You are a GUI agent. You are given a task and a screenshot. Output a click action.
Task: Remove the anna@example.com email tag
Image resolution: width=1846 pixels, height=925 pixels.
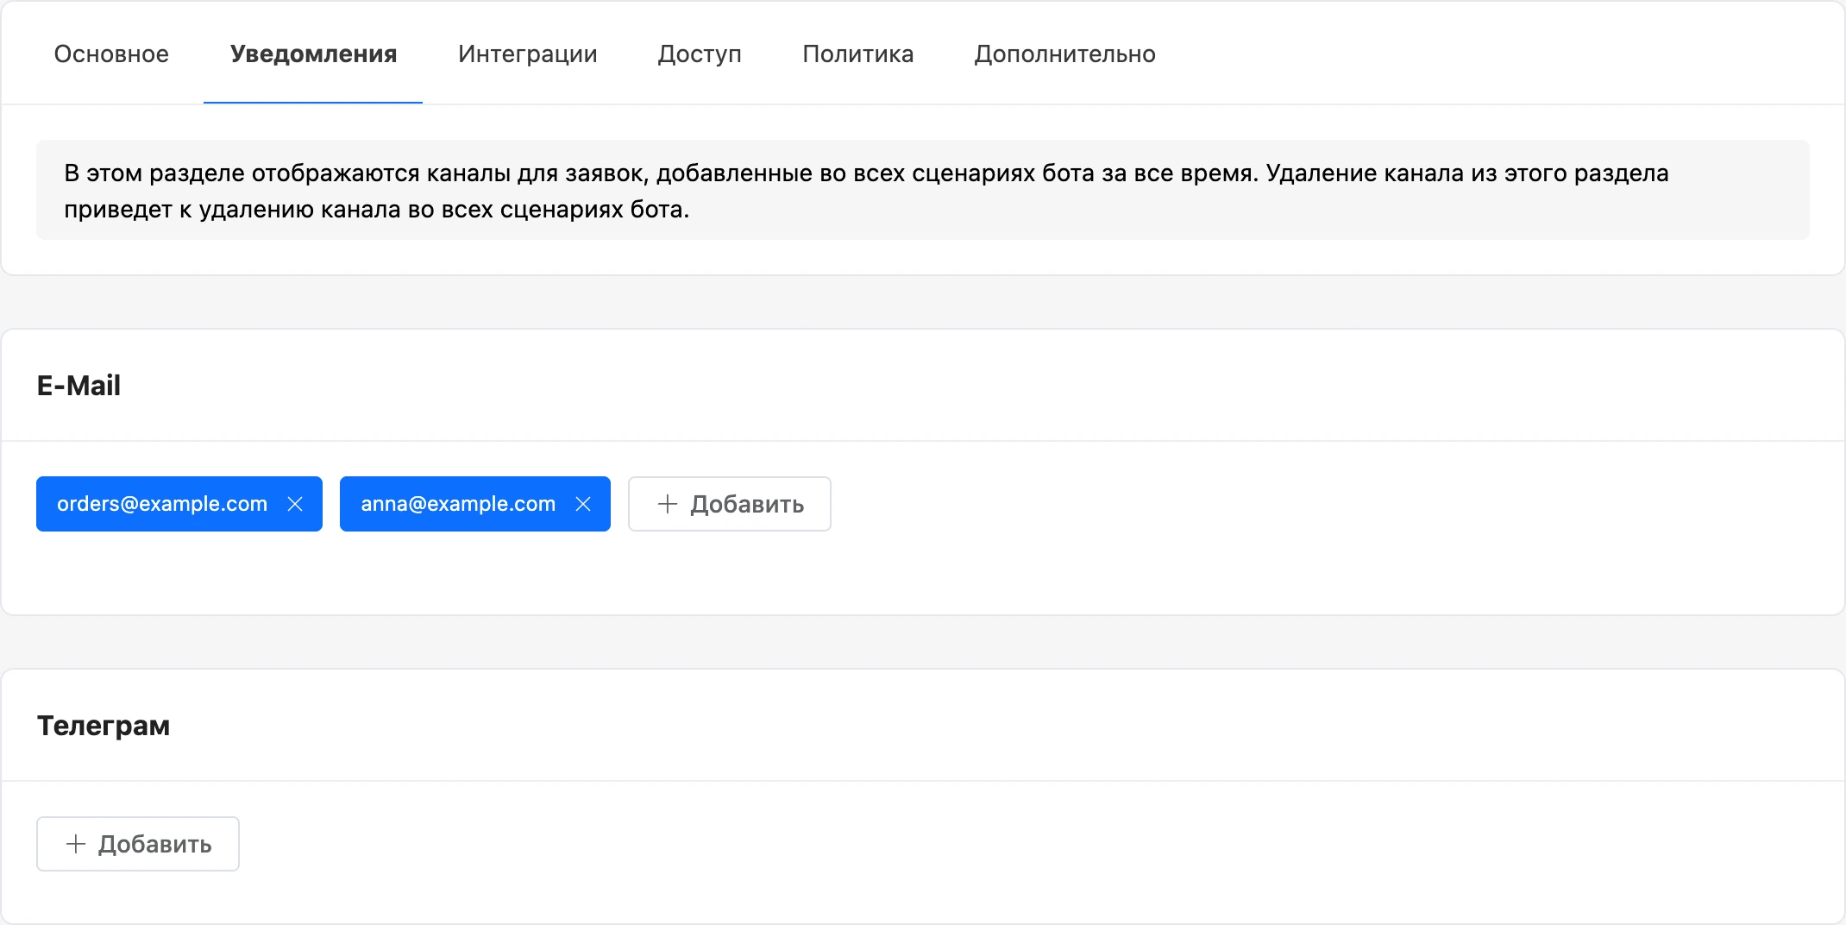click(x=583, y=504)
